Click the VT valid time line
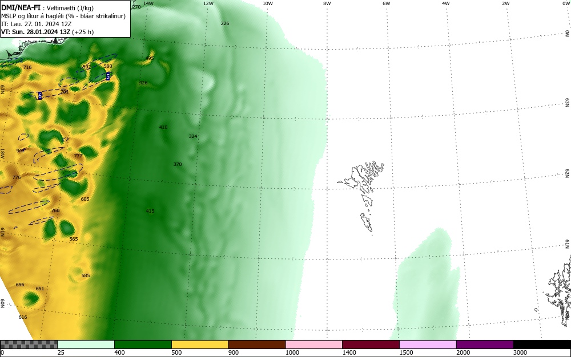The image size is (571, 357). pos(47,32)
